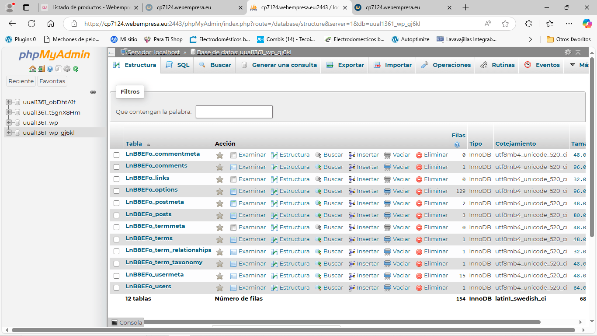Check the LnB8EFo_postmeta row checkbox
Image resolution: width=597 pixels, height=336 pixels.
tap(116, 203)
